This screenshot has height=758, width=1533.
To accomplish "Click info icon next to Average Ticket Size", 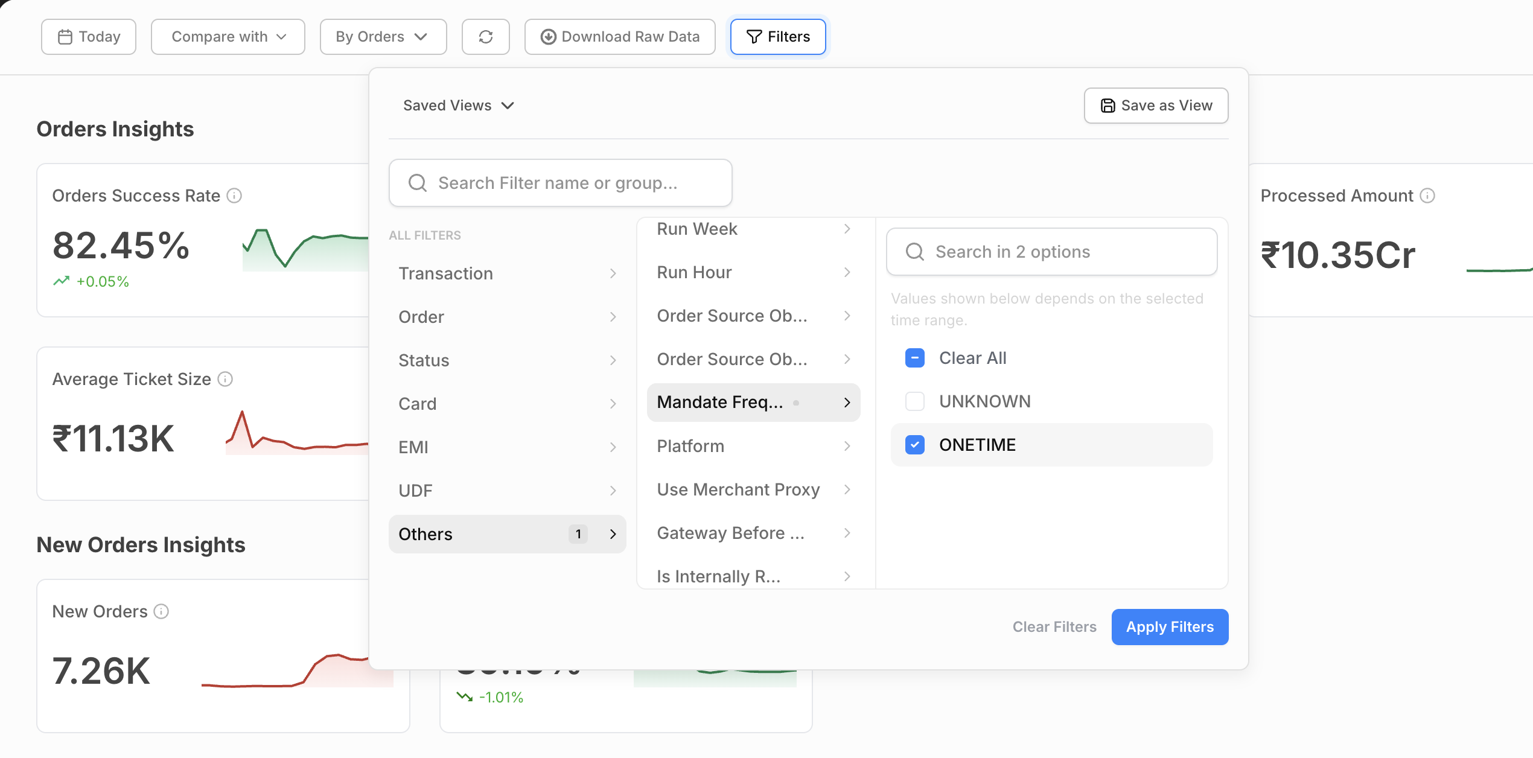I will (225, 379).
